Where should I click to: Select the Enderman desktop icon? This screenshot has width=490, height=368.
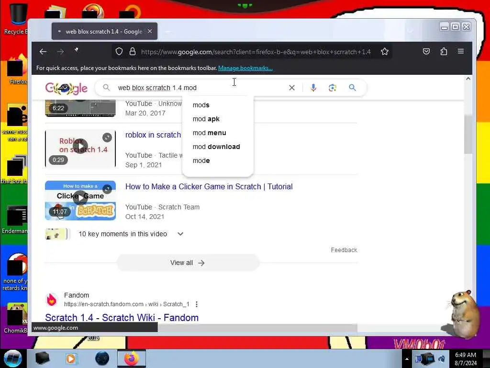[x=15, y=219]
